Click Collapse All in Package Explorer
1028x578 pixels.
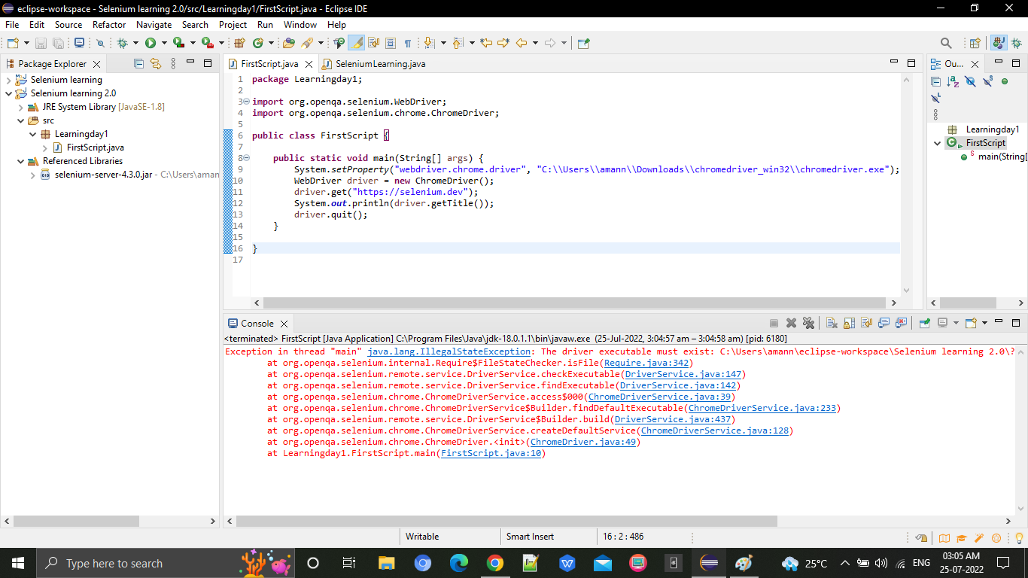138,64
